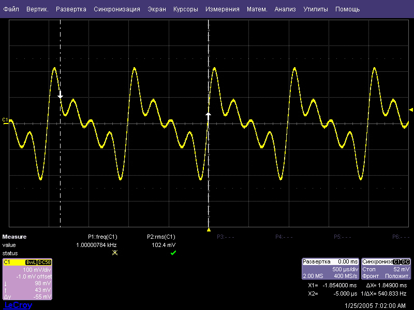Click the LeCroy logo link
The height and width of the screenshot is (310, 414).
point(18,305)
